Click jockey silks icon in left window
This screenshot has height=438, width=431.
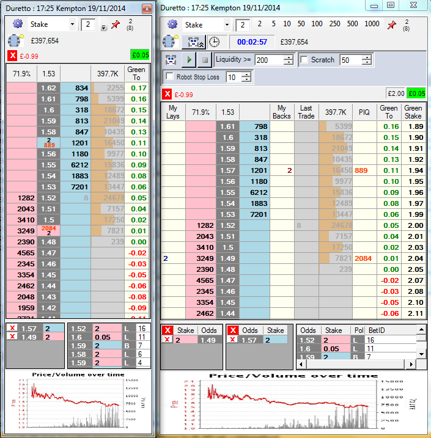pos(16,40)
